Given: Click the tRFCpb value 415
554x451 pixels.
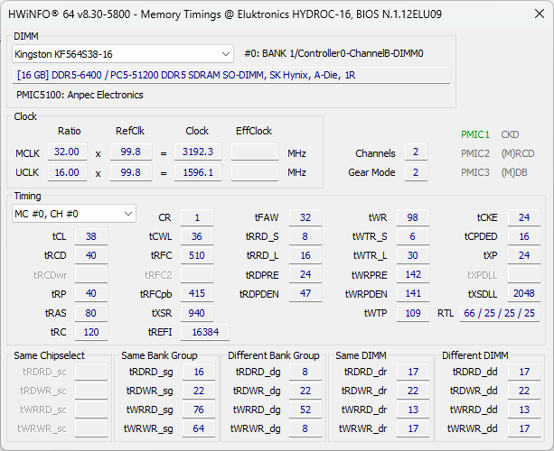Looking at the screenshot, I should click(197, 293).
